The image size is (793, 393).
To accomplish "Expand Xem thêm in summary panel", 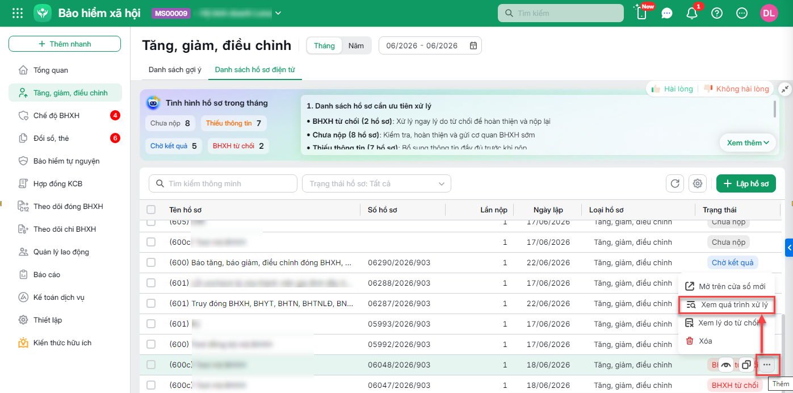I will pyautogui.click(x=748, y=143).
